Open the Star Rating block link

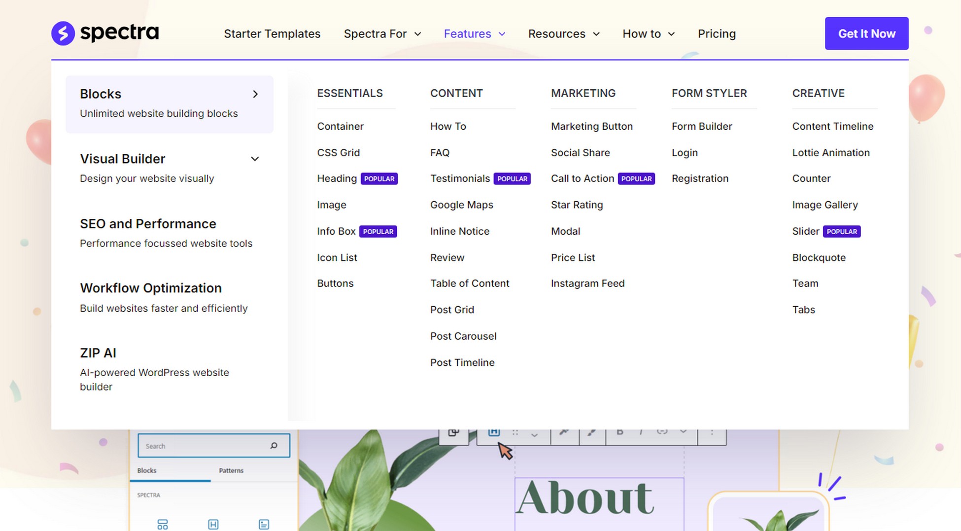click(x=577, y=205)
